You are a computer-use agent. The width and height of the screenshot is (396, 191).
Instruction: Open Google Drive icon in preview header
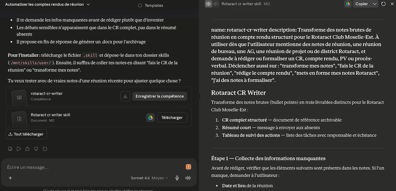[x=348, y=4]
